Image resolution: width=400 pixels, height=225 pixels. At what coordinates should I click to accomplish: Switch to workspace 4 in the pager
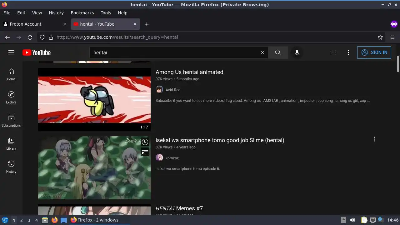tap(36, 220)
